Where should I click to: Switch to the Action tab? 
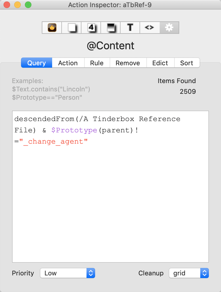(x=68, y=63)
